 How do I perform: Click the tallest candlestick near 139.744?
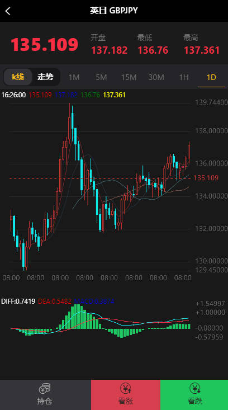[x=69, y=123]
